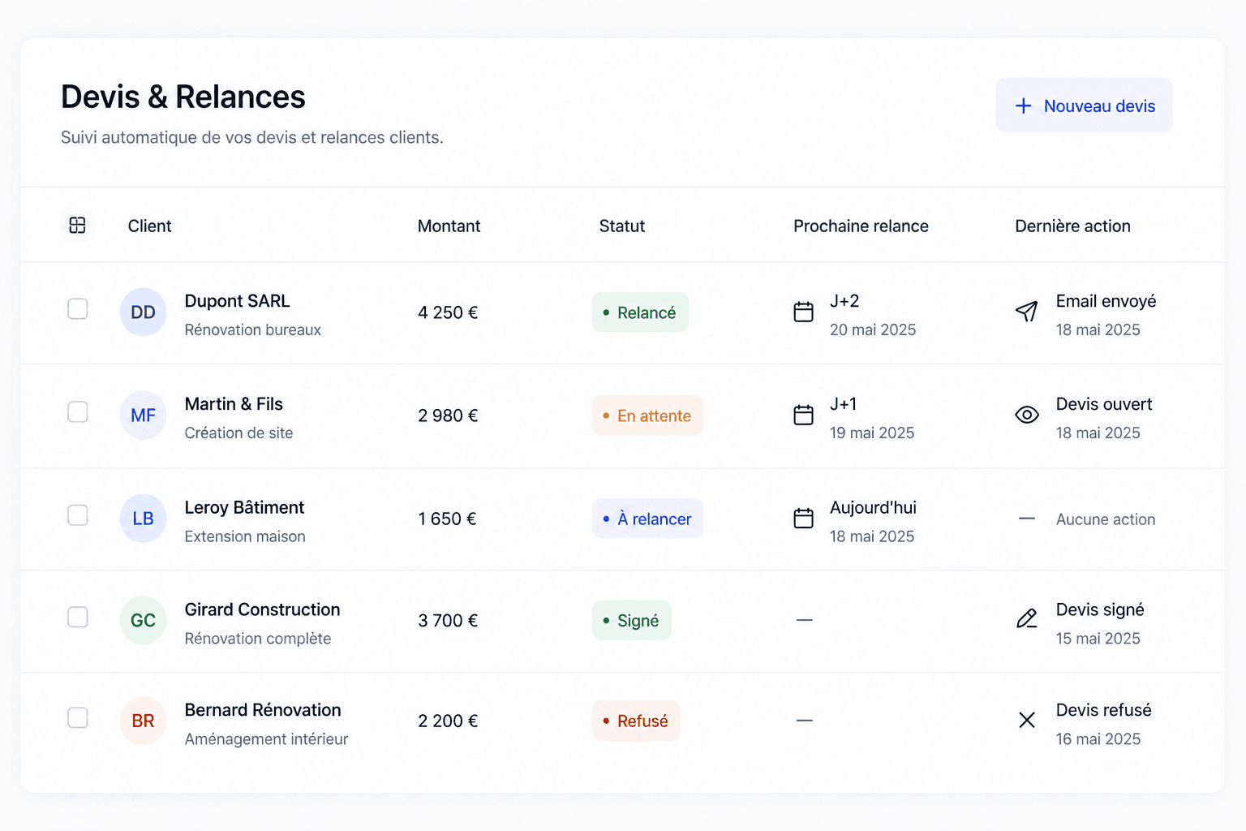
Task: Click the eye icon next to Devis ouvert
Action: click(x=1027, y=415)
